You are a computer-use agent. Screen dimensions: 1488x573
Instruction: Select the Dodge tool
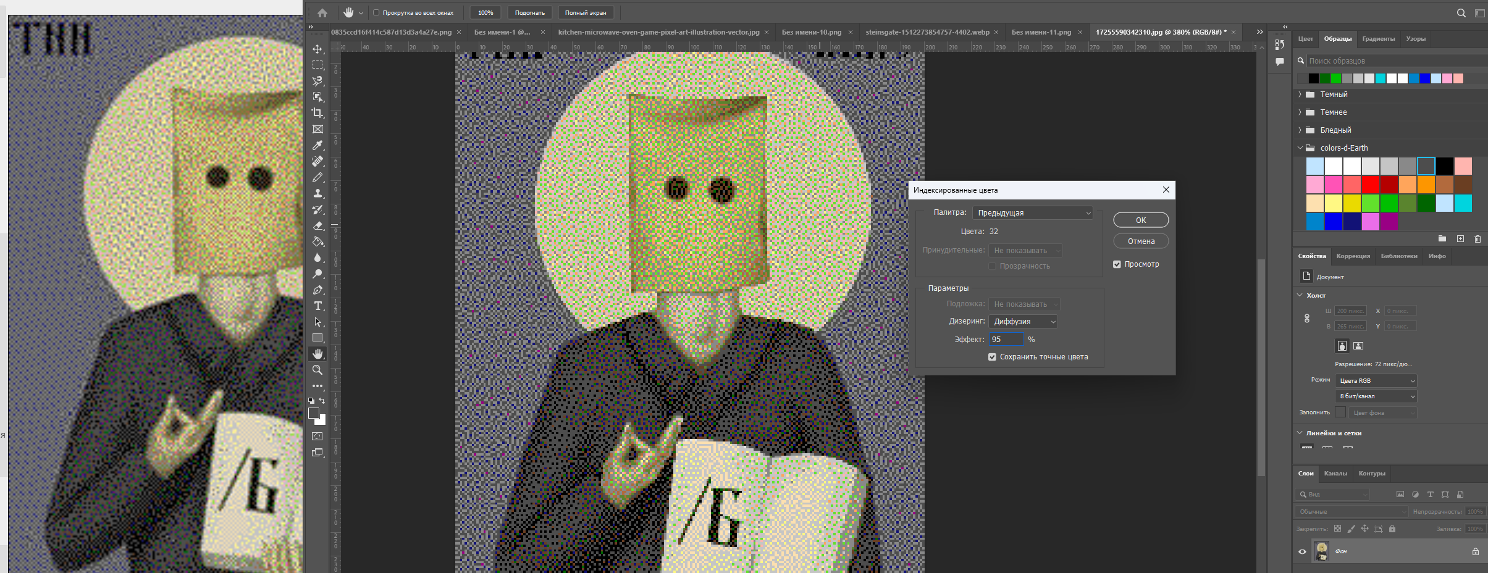pos(317,274)
